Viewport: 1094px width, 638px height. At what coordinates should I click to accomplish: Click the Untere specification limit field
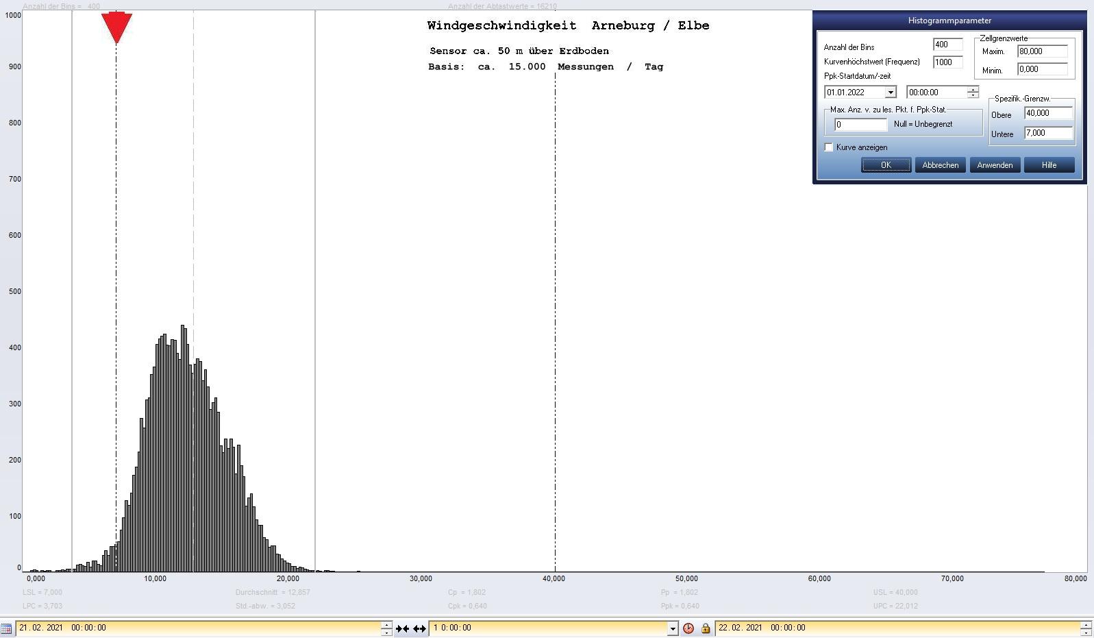pos(1047,133)
